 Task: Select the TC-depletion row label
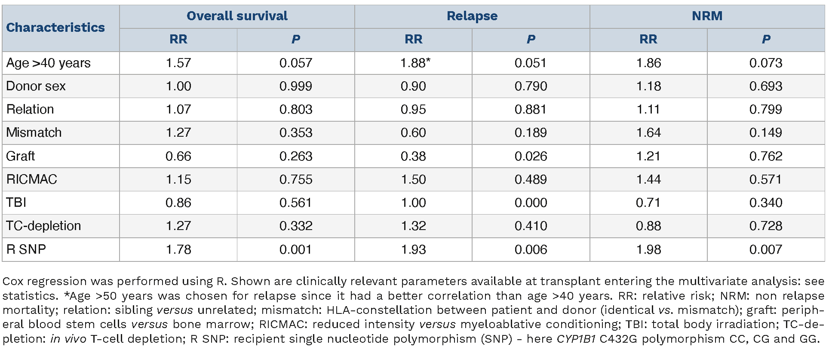pyautogui.click(x=43, y=226)
